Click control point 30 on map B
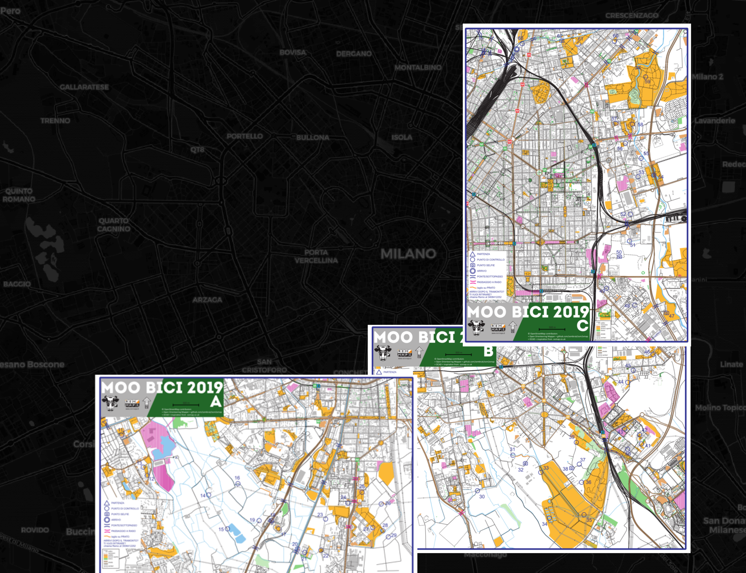746x573 pixels. (477, 490)
